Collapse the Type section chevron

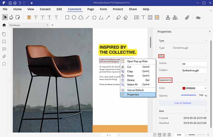(206, 41)
